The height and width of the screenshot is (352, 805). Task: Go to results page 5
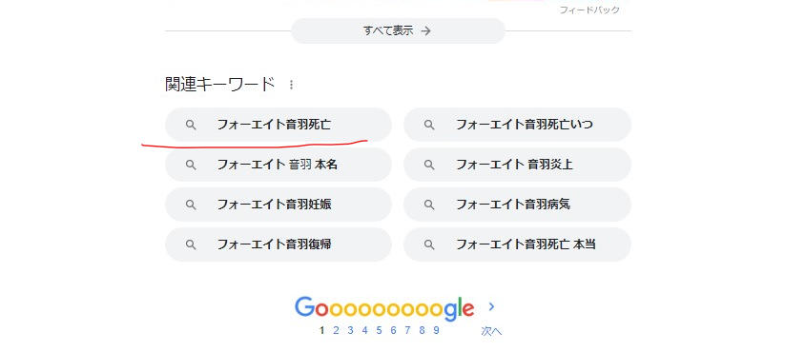[379, 330]
